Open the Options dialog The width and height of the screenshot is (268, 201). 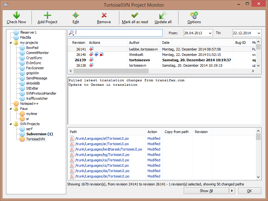pos(194,15)
